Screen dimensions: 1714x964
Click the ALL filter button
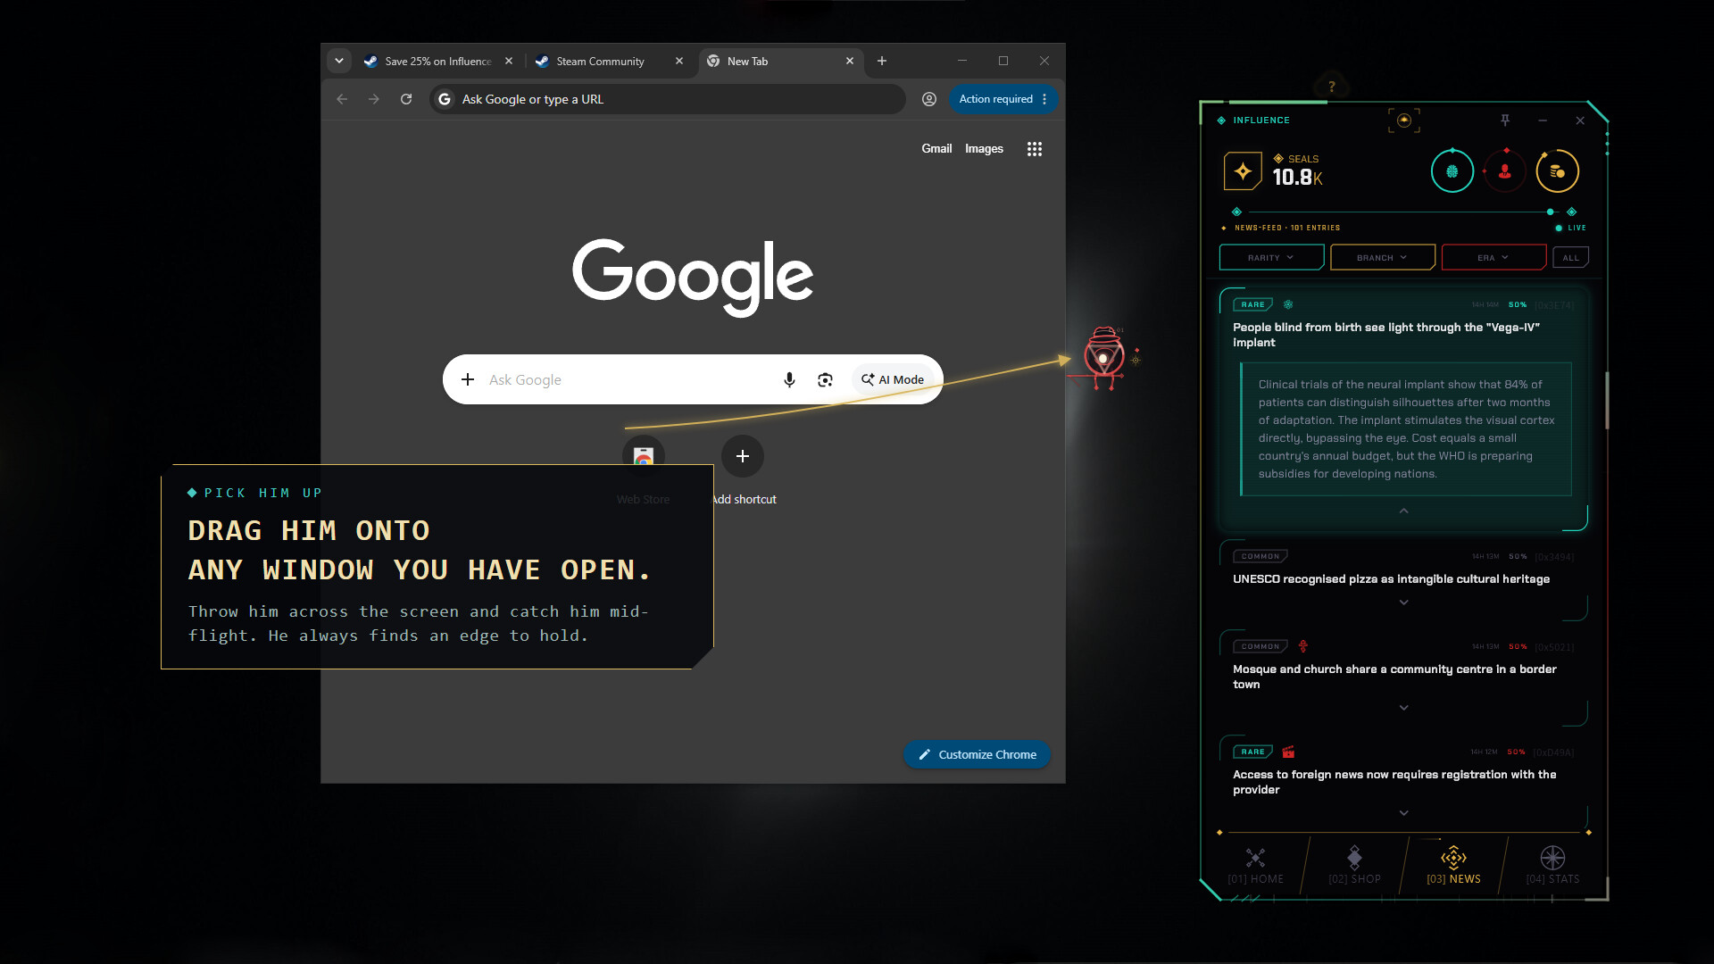click(1570, 257)
